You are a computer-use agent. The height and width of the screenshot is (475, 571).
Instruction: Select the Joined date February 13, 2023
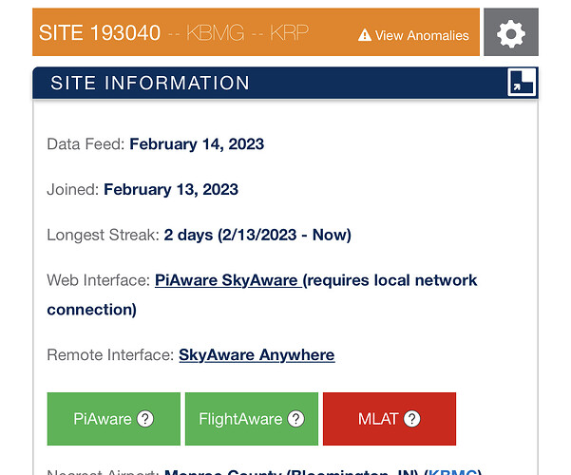pos(171,189)
